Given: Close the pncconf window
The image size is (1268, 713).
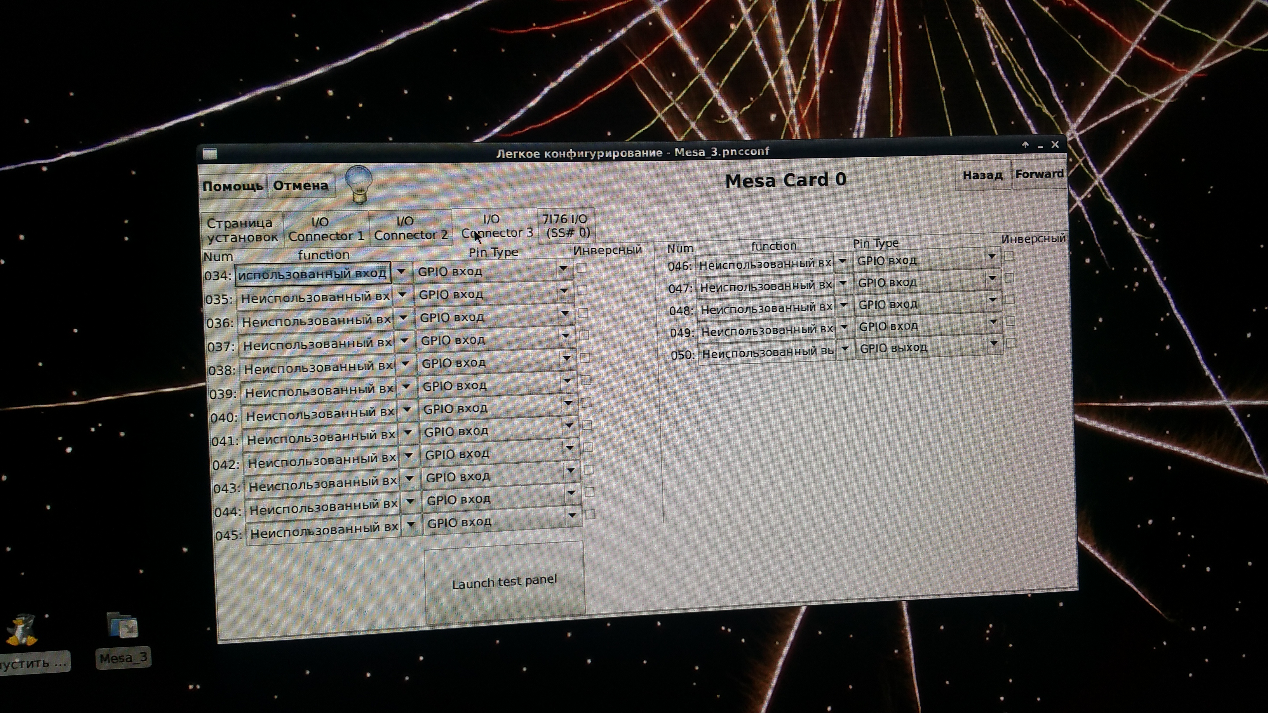Looking at the screenshot, I should pos(1055,145).
